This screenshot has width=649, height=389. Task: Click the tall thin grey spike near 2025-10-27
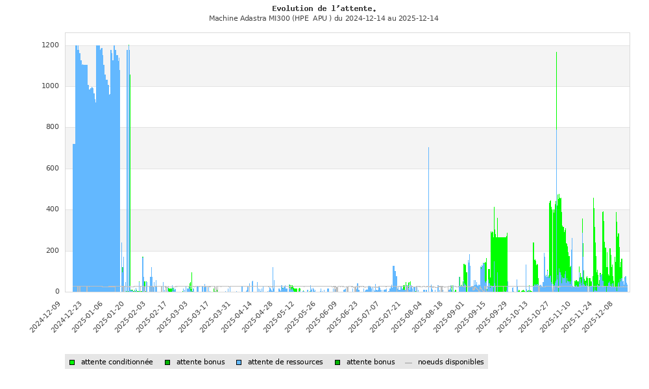(x=556, y=130)
